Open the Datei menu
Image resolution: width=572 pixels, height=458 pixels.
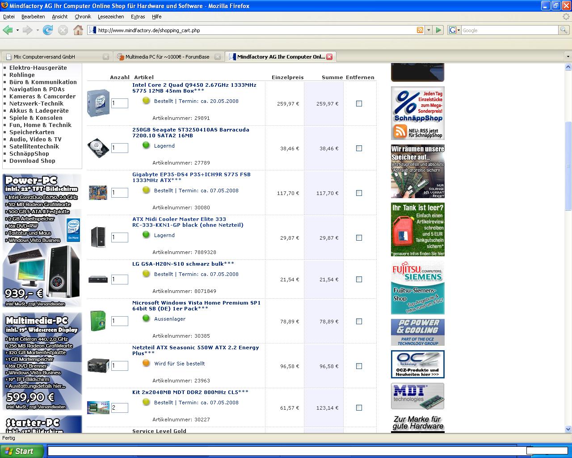(x=9, y=17)
